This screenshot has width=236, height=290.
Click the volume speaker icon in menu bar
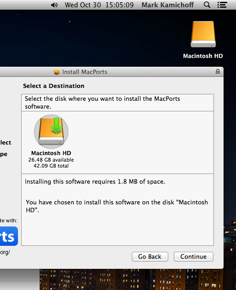click(54, 5)
